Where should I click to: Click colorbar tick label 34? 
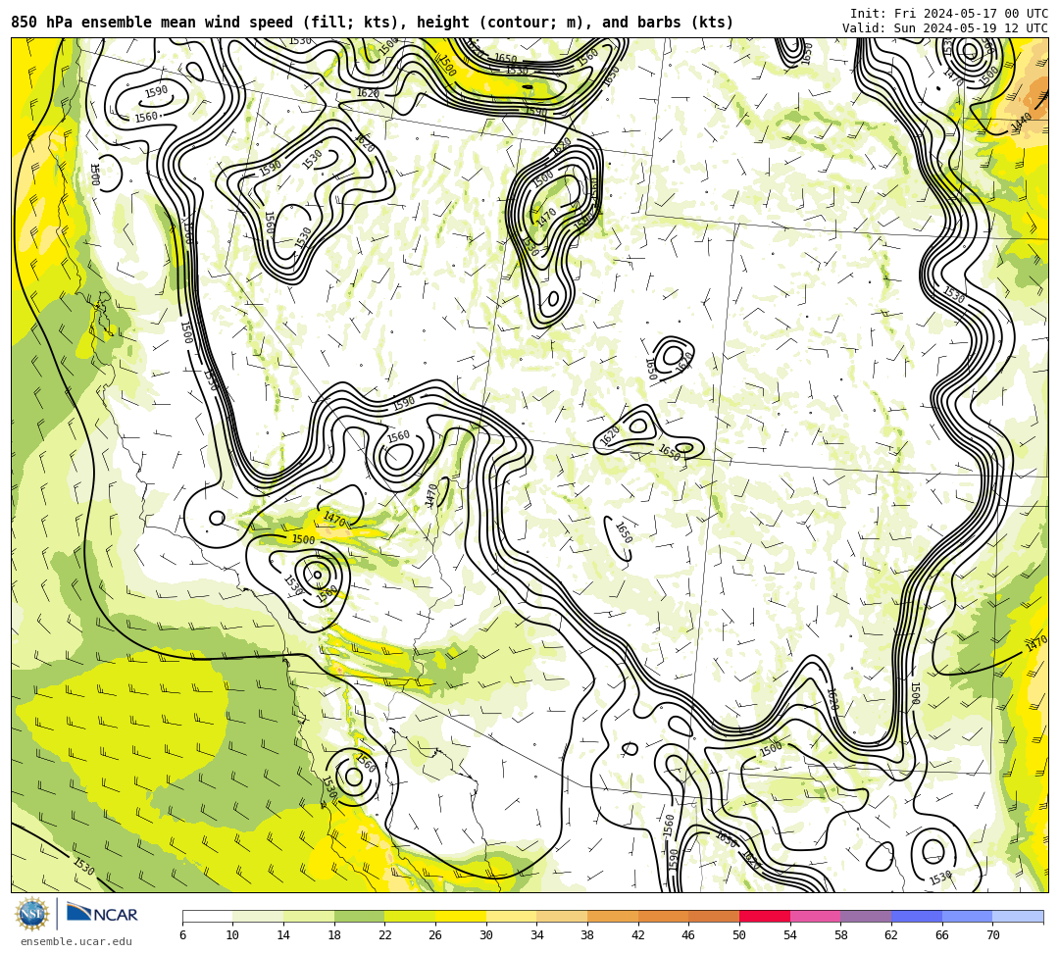click(x=537, y=935)
